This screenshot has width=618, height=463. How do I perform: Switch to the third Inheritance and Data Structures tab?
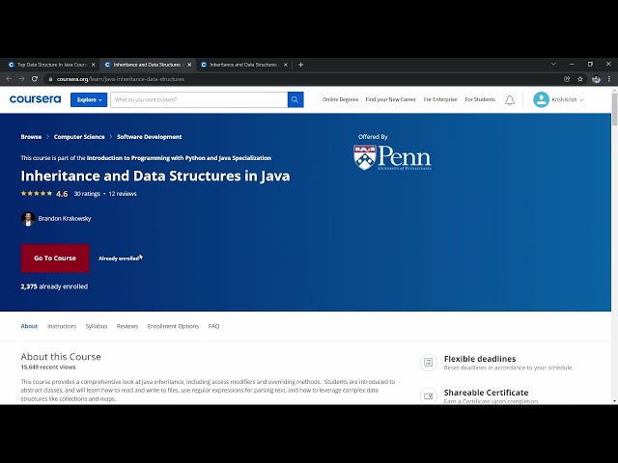pos(243,65)
